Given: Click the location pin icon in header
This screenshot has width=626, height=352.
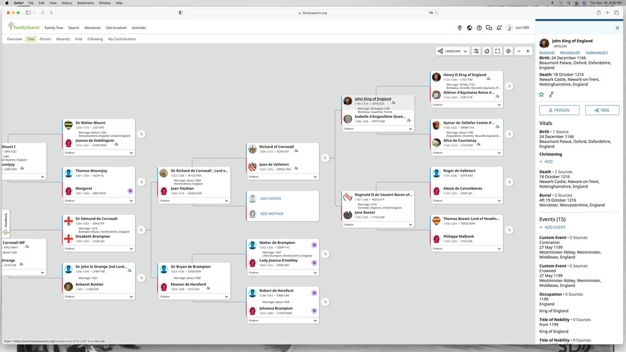Looking at the screenshot, I should 460,28.
